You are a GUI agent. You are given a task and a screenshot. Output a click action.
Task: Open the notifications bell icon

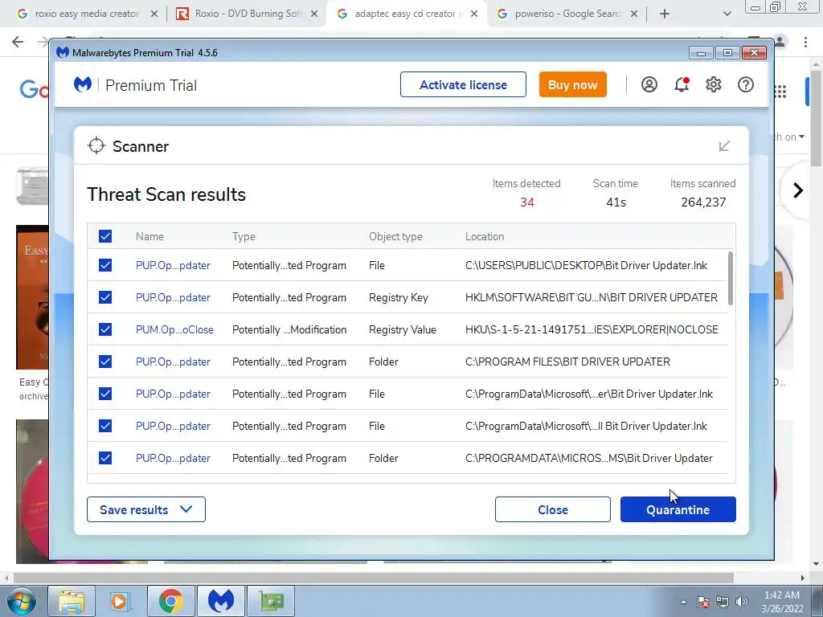pyautogui.click(x=682, y=84)
